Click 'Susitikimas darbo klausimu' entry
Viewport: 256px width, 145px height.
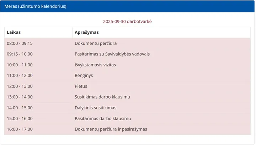(x=102, y=97)
